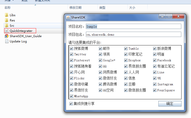Uncheck the FourSquare platform checkbox
The width and height of the screenshot is (191, 118).
pyautogui.click(x=155, y=90)
